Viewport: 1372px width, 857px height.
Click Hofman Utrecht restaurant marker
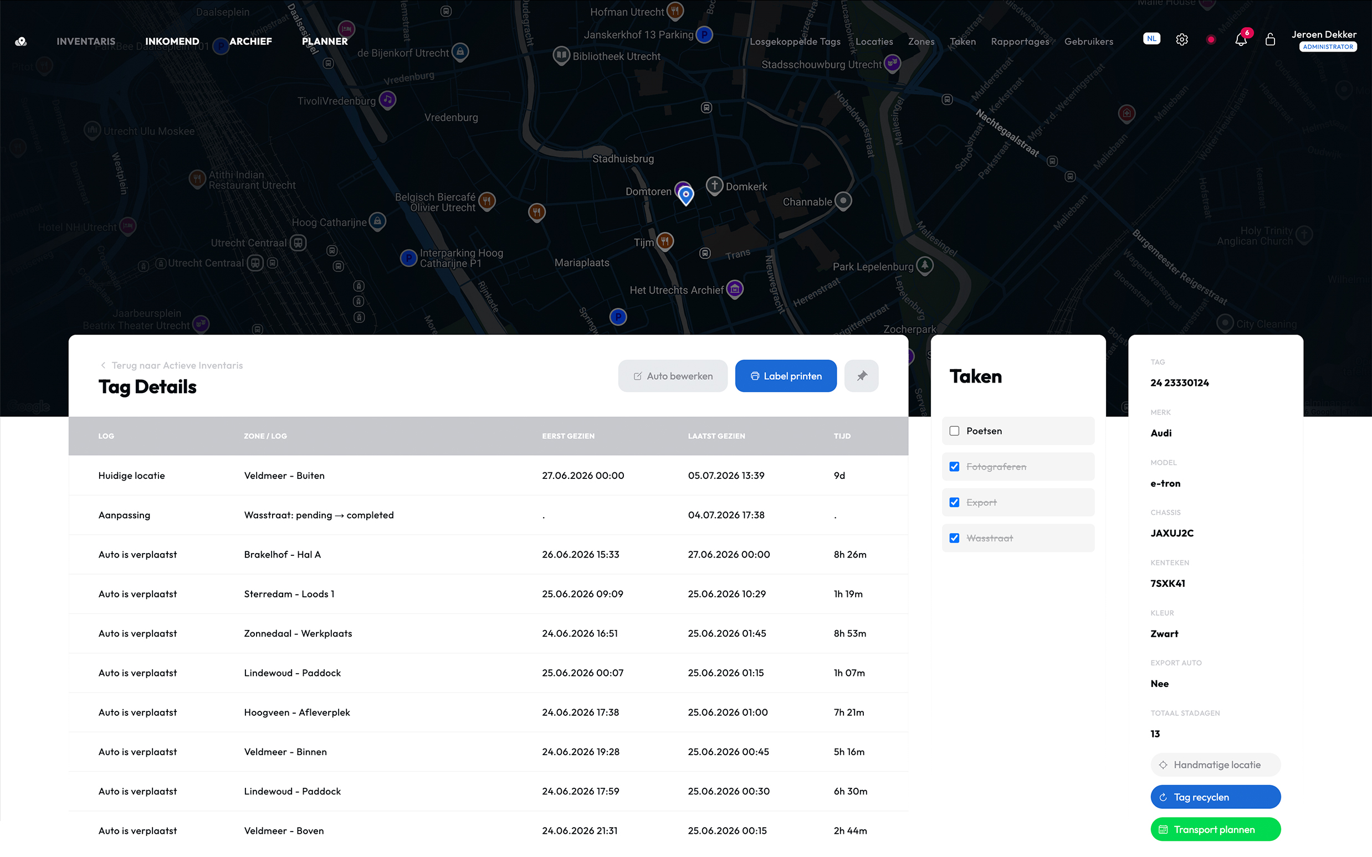point(674,10)
